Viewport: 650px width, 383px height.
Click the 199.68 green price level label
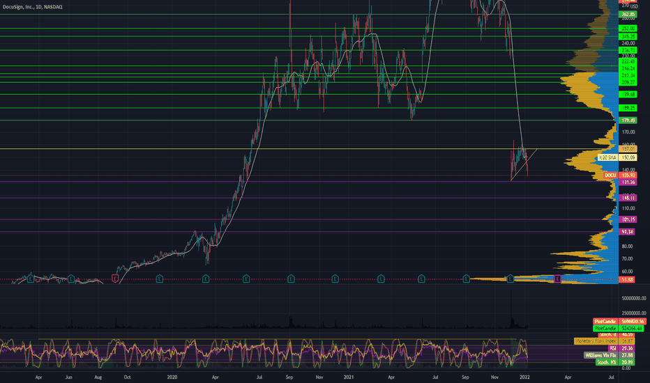click(628, 95)
